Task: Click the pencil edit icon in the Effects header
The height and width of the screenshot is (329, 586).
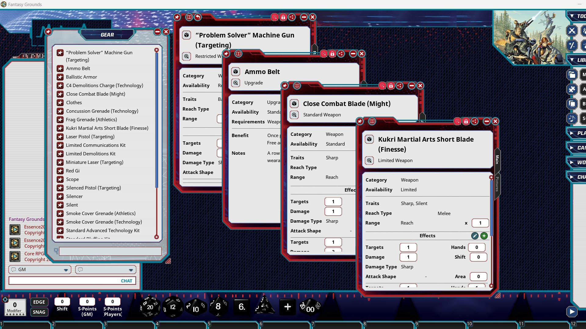Action: [x=475, y=235]
